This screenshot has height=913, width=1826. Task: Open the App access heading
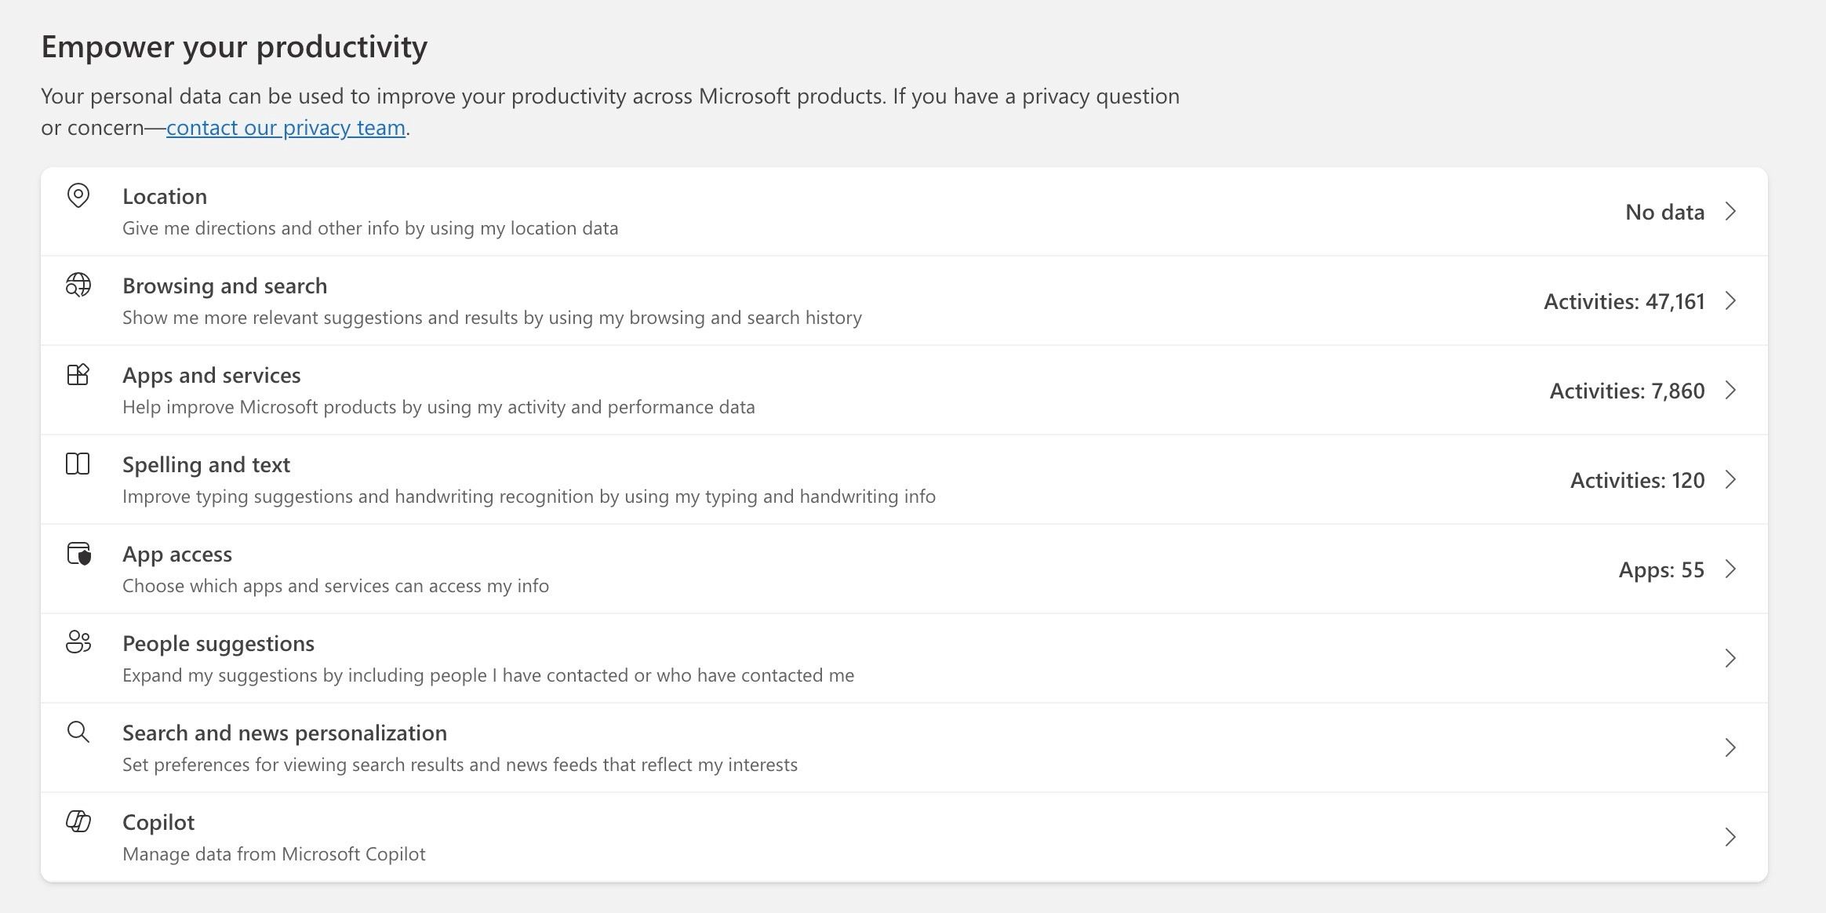177,554
